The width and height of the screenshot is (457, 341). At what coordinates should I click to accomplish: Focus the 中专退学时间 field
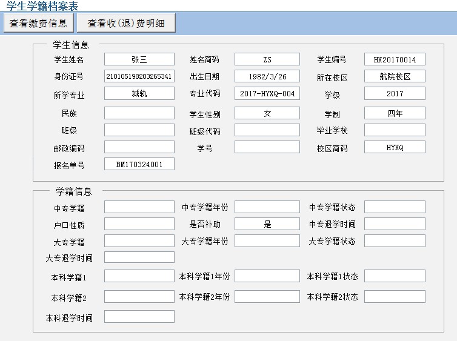395,224
